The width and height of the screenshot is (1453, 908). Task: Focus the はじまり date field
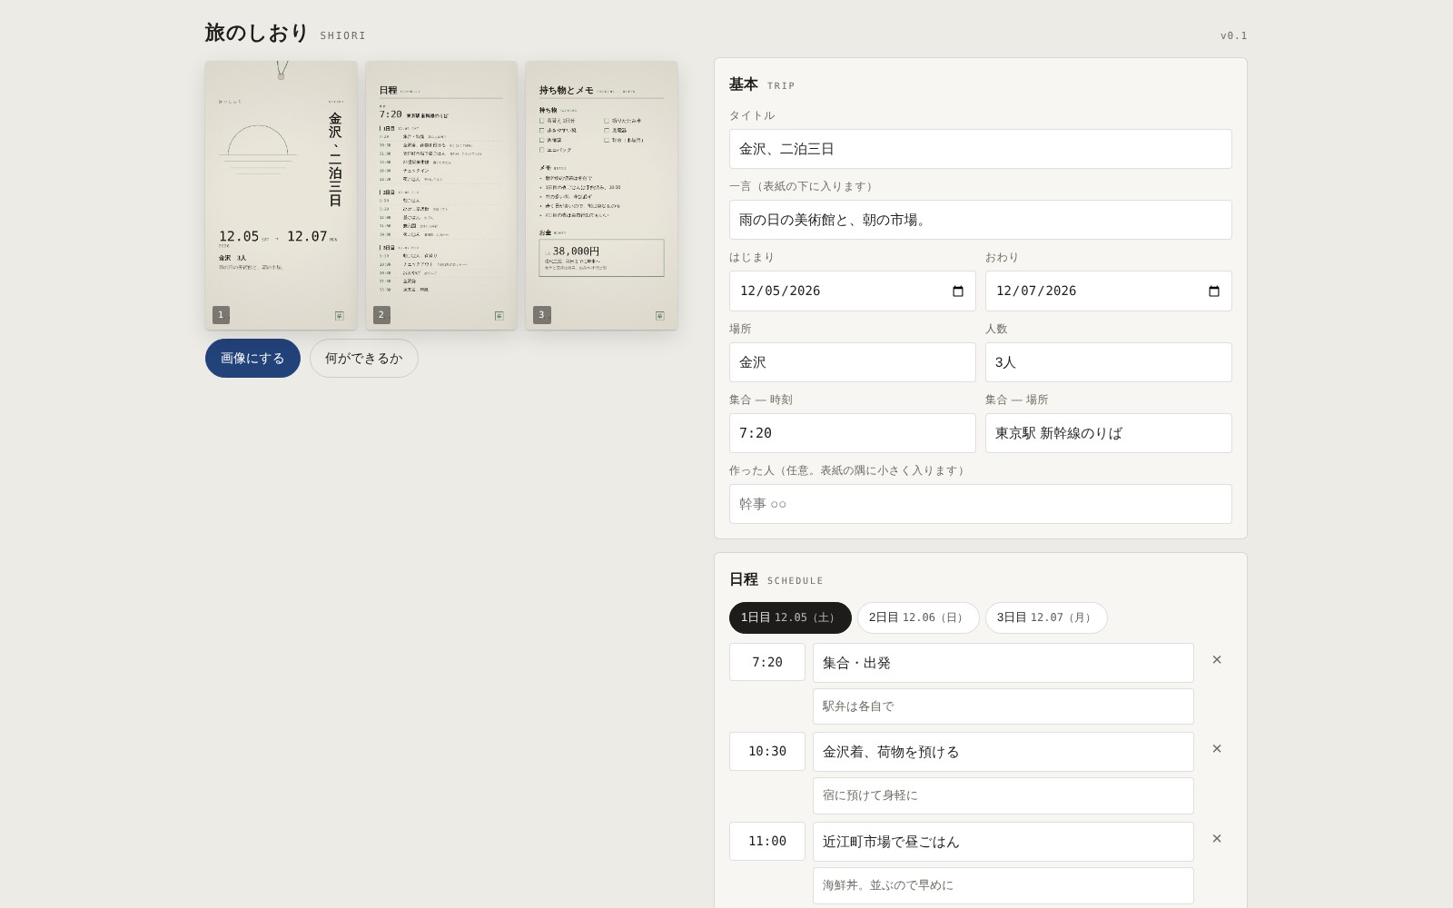pyautogui.click(x=853, y=291)
